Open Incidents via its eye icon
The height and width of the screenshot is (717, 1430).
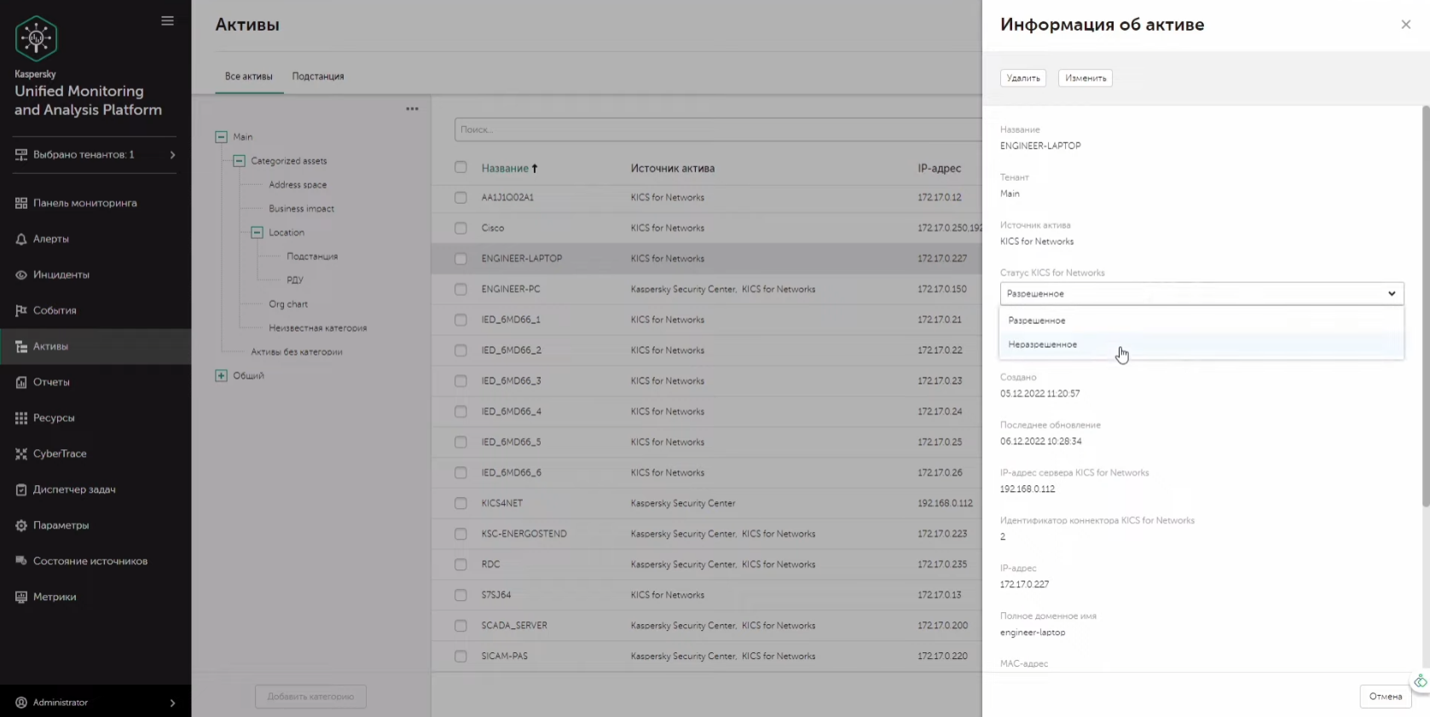pos(21,275)
